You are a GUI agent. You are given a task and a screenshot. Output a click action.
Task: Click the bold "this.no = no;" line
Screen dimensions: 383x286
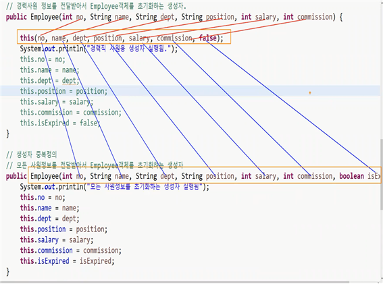tap(43, 197)
